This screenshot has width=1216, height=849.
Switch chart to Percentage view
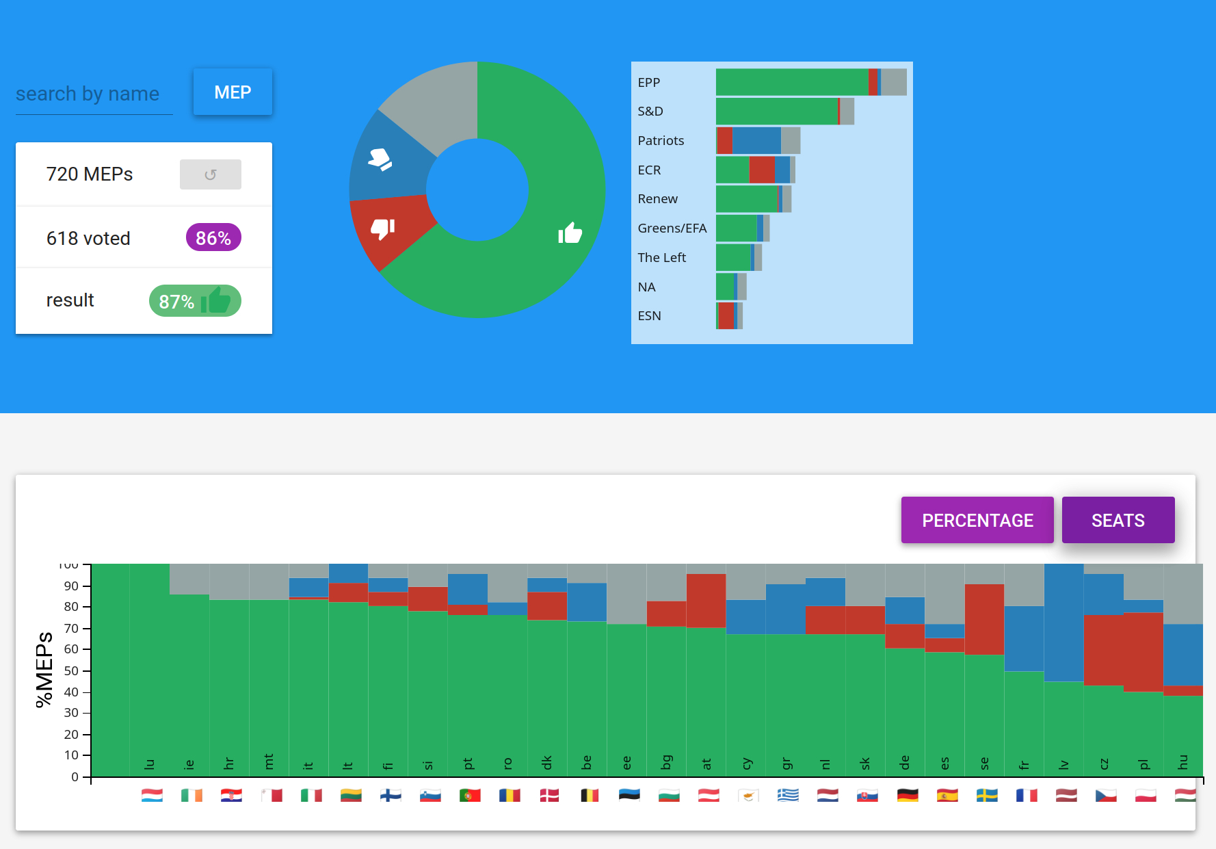pos(977,520)
